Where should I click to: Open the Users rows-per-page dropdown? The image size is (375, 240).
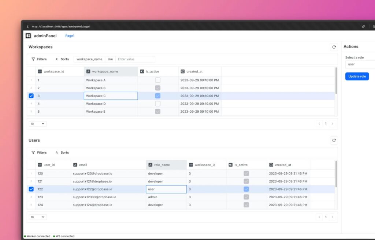pos(37,217)
